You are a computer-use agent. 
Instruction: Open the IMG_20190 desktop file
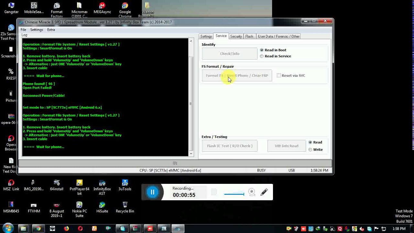pyautogui.click(x=34, y=185)
